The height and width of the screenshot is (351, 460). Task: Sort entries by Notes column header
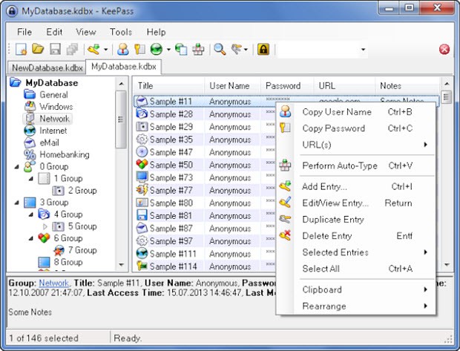407,85
